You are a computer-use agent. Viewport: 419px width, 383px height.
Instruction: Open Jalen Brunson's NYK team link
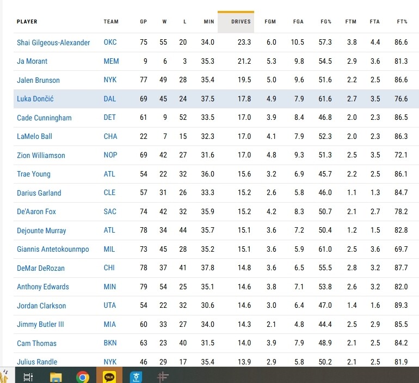(110, 80)
